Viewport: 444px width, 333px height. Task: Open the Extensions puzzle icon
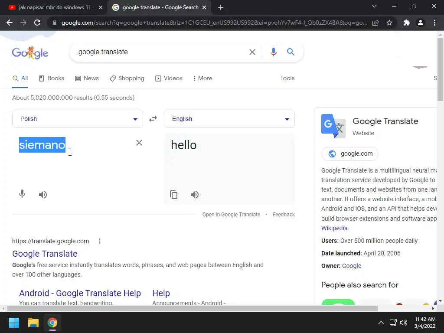(407, 23)
